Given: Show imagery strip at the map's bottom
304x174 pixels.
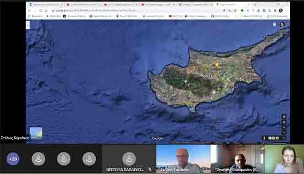Looking at the screenshot, I should pyautogui.click(x=273, y=138).
